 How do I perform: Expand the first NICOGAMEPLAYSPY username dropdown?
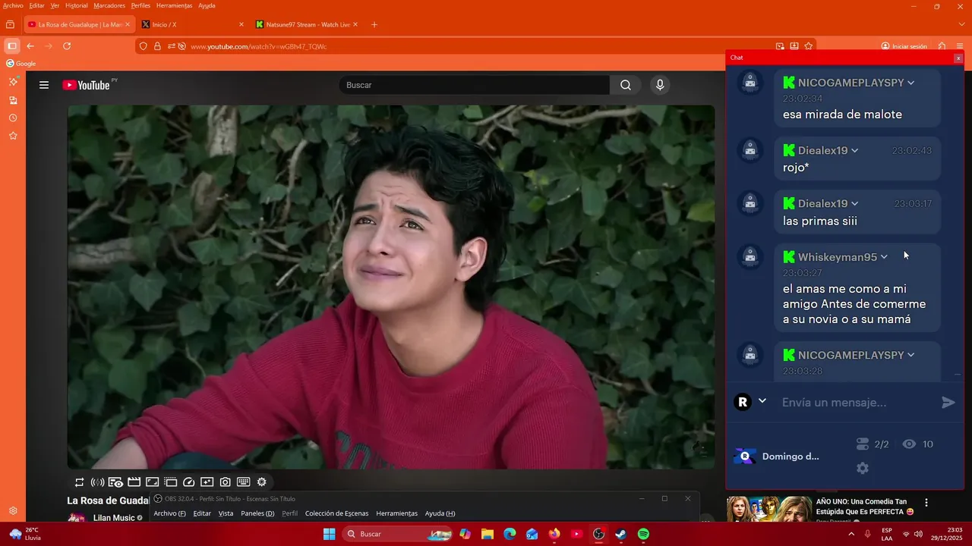(910, 83)
